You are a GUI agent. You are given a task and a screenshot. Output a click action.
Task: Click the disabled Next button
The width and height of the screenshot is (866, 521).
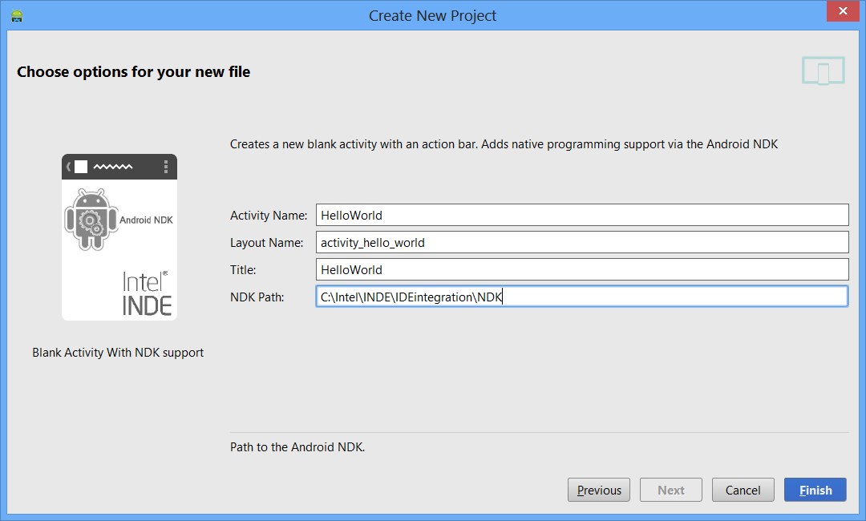click(x=671, y=490)
